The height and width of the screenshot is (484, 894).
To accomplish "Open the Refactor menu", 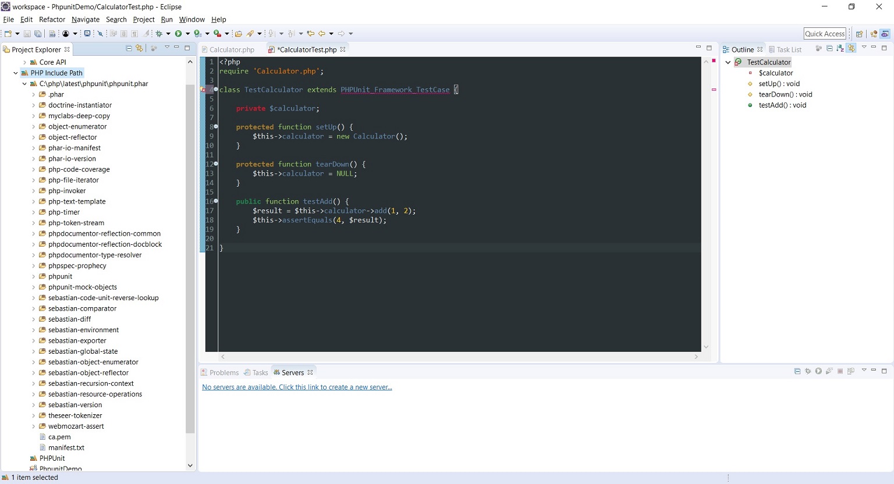I will pos(52,19).
